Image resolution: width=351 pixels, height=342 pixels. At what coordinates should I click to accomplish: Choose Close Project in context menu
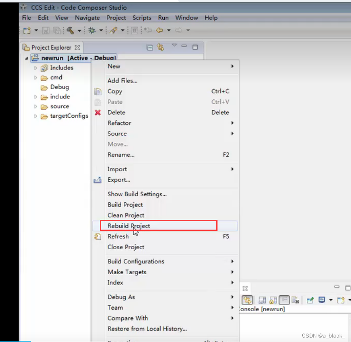point(165,247)
